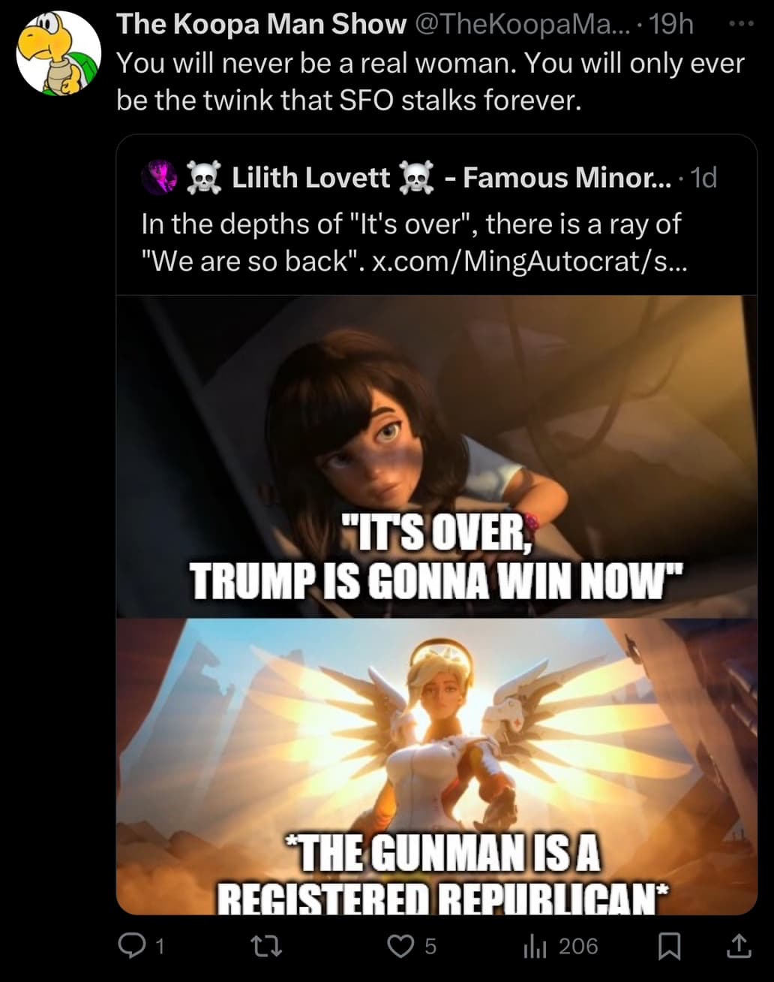Image resolution: width=774 pixels, height=982 pixels.
Task: Open the 'It's over' top meme image
Action: coord(436,456)
